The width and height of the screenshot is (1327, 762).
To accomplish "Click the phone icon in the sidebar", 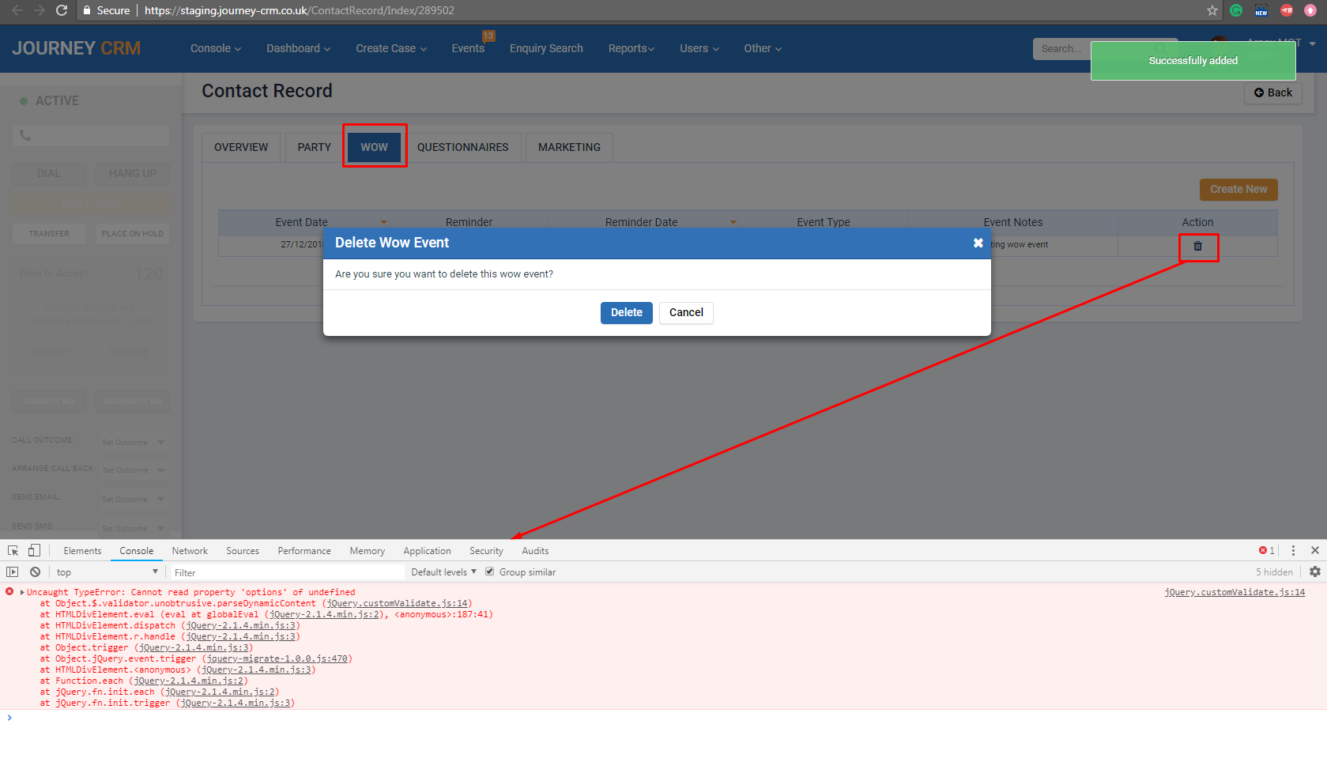I will click(25, 135).
